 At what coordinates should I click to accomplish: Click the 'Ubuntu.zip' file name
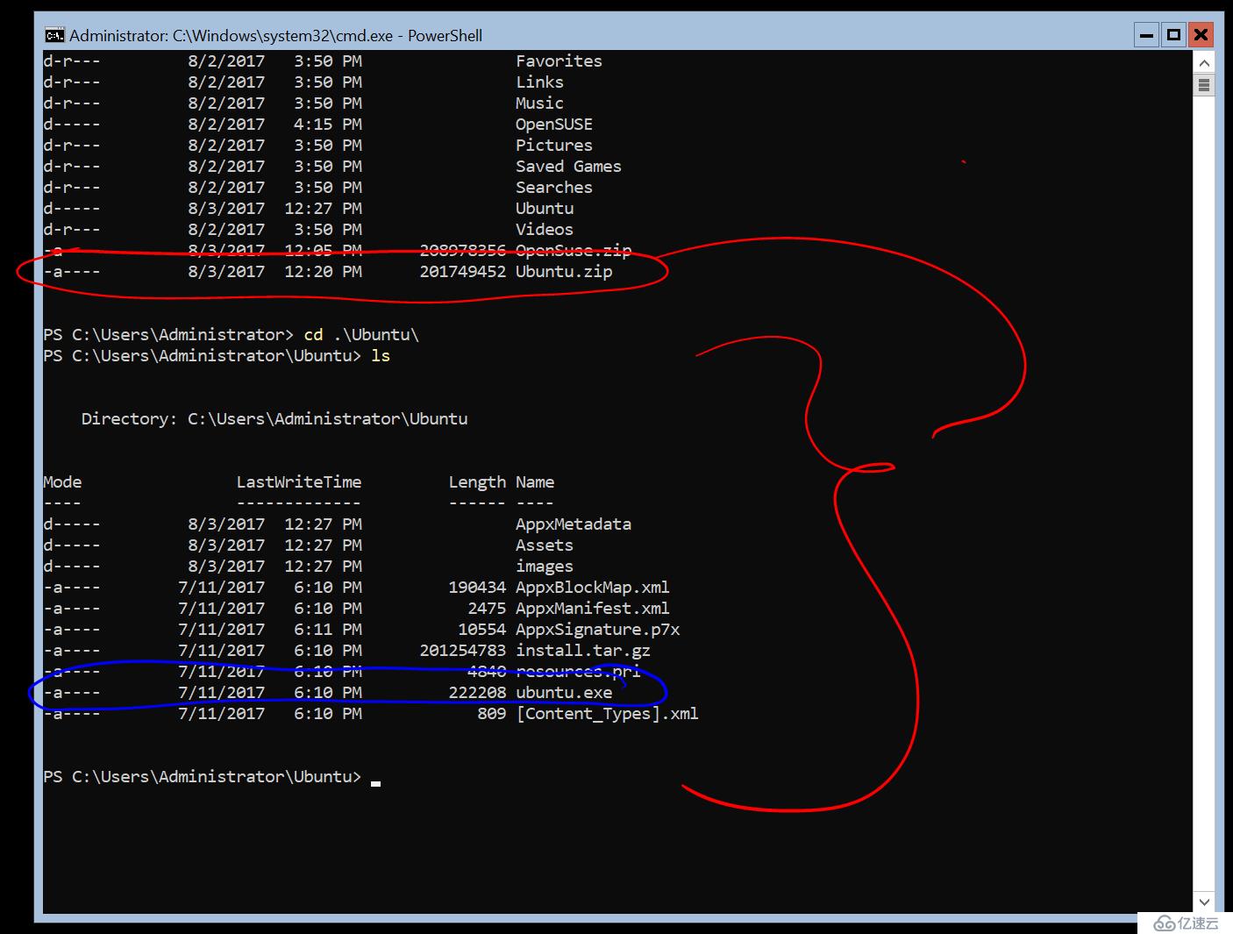[564, 272]
